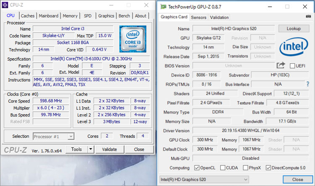Click the Core VID value 0.643 V
Viewport: 315px width, 186px height.
point(100,49)
